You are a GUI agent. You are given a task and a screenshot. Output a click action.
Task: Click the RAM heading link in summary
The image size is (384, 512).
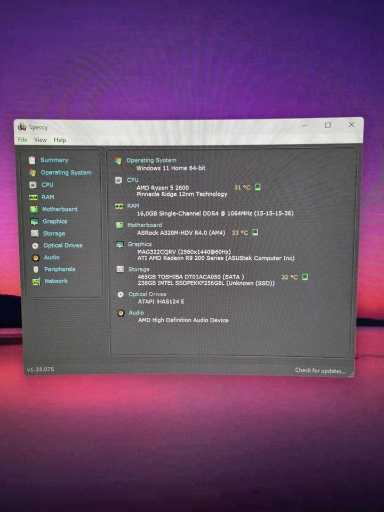pyautogui.click(x=133, y=205)
